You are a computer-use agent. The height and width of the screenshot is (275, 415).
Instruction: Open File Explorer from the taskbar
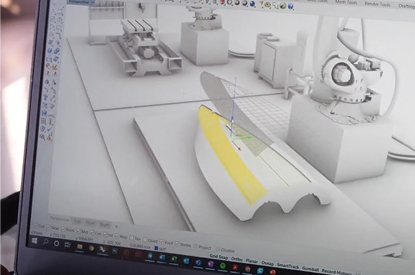pyautogui.click(x=80, y=246)
